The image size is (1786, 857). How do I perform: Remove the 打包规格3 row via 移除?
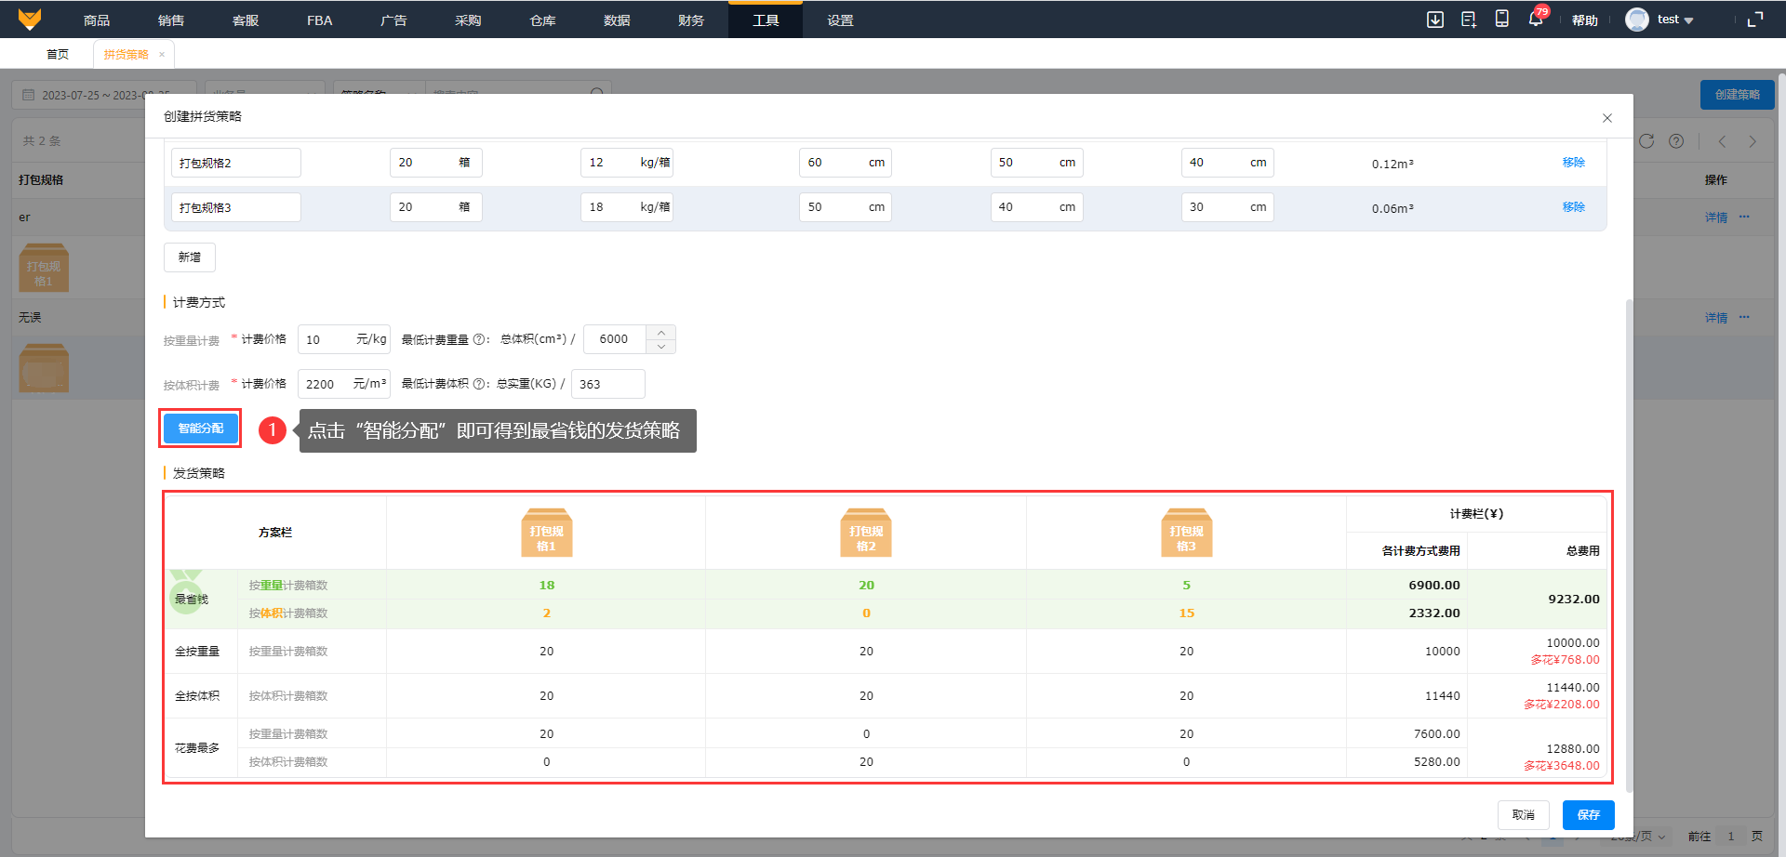click(1574, 207)
